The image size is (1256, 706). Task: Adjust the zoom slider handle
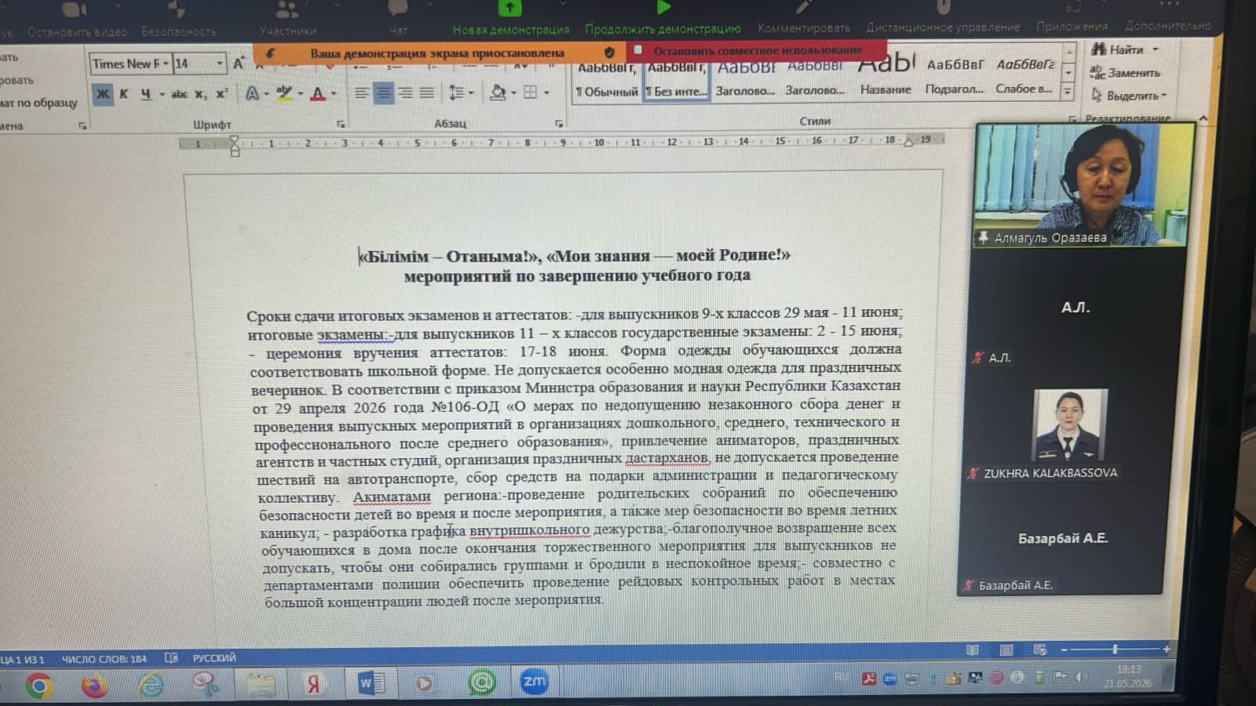[x=1114, y=649]
